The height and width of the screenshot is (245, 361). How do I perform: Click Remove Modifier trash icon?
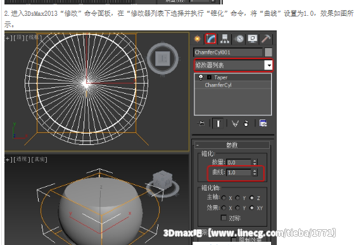point(246,123)
